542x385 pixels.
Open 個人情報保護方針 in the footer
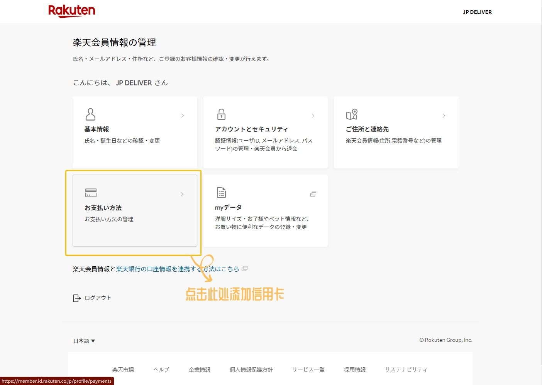point(251,369)
